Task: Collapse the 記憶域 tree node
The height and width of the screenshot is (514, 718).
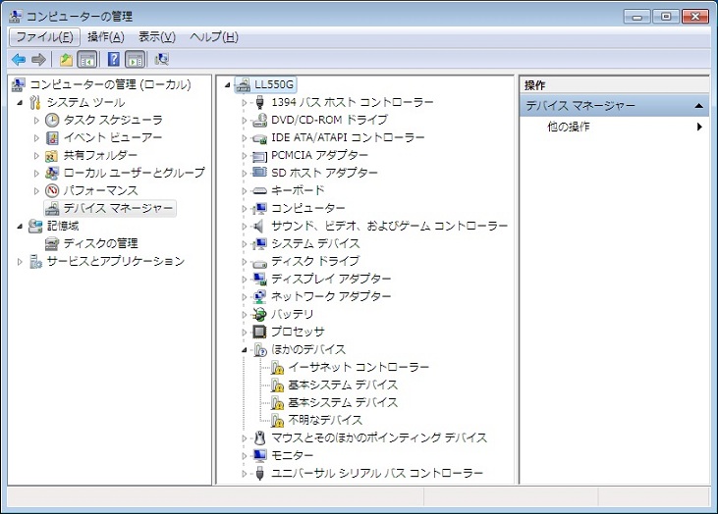Action: click(x=20, y=226)
